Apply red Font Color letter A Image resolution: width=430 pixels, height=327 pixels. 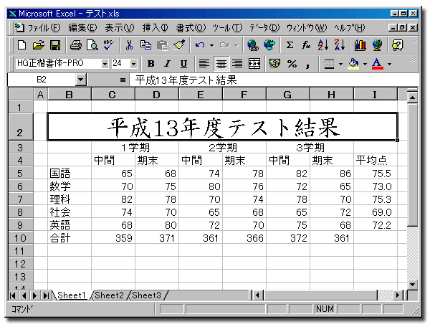pyautogui.click(x=378, y=64)
